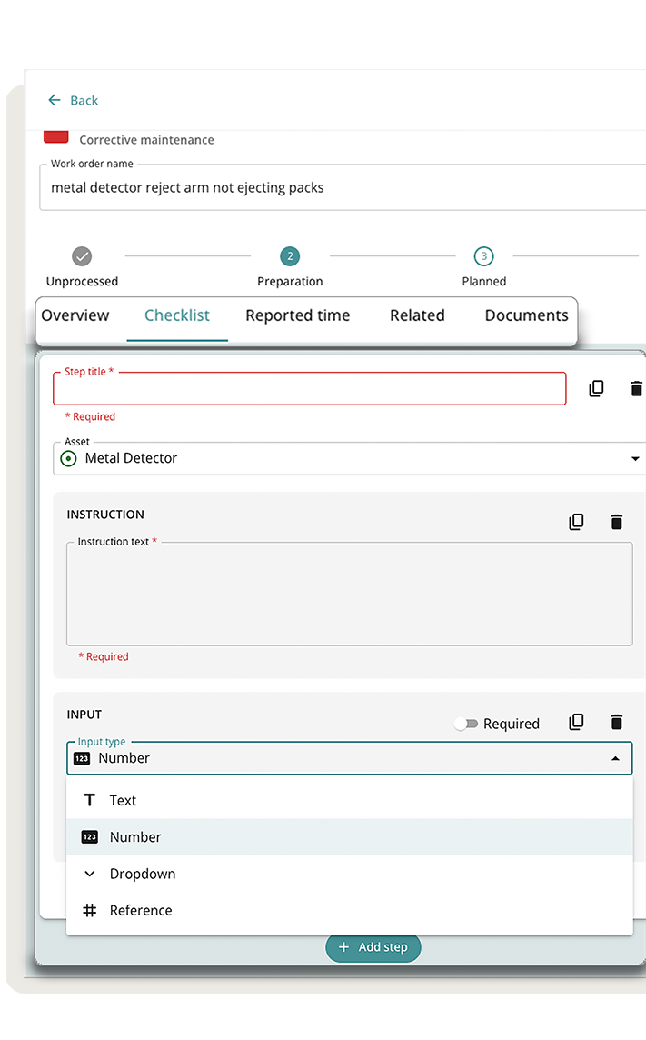This screenshot has height=1040, width=646.
Task: Select Reference input type option
Action: 140,910
